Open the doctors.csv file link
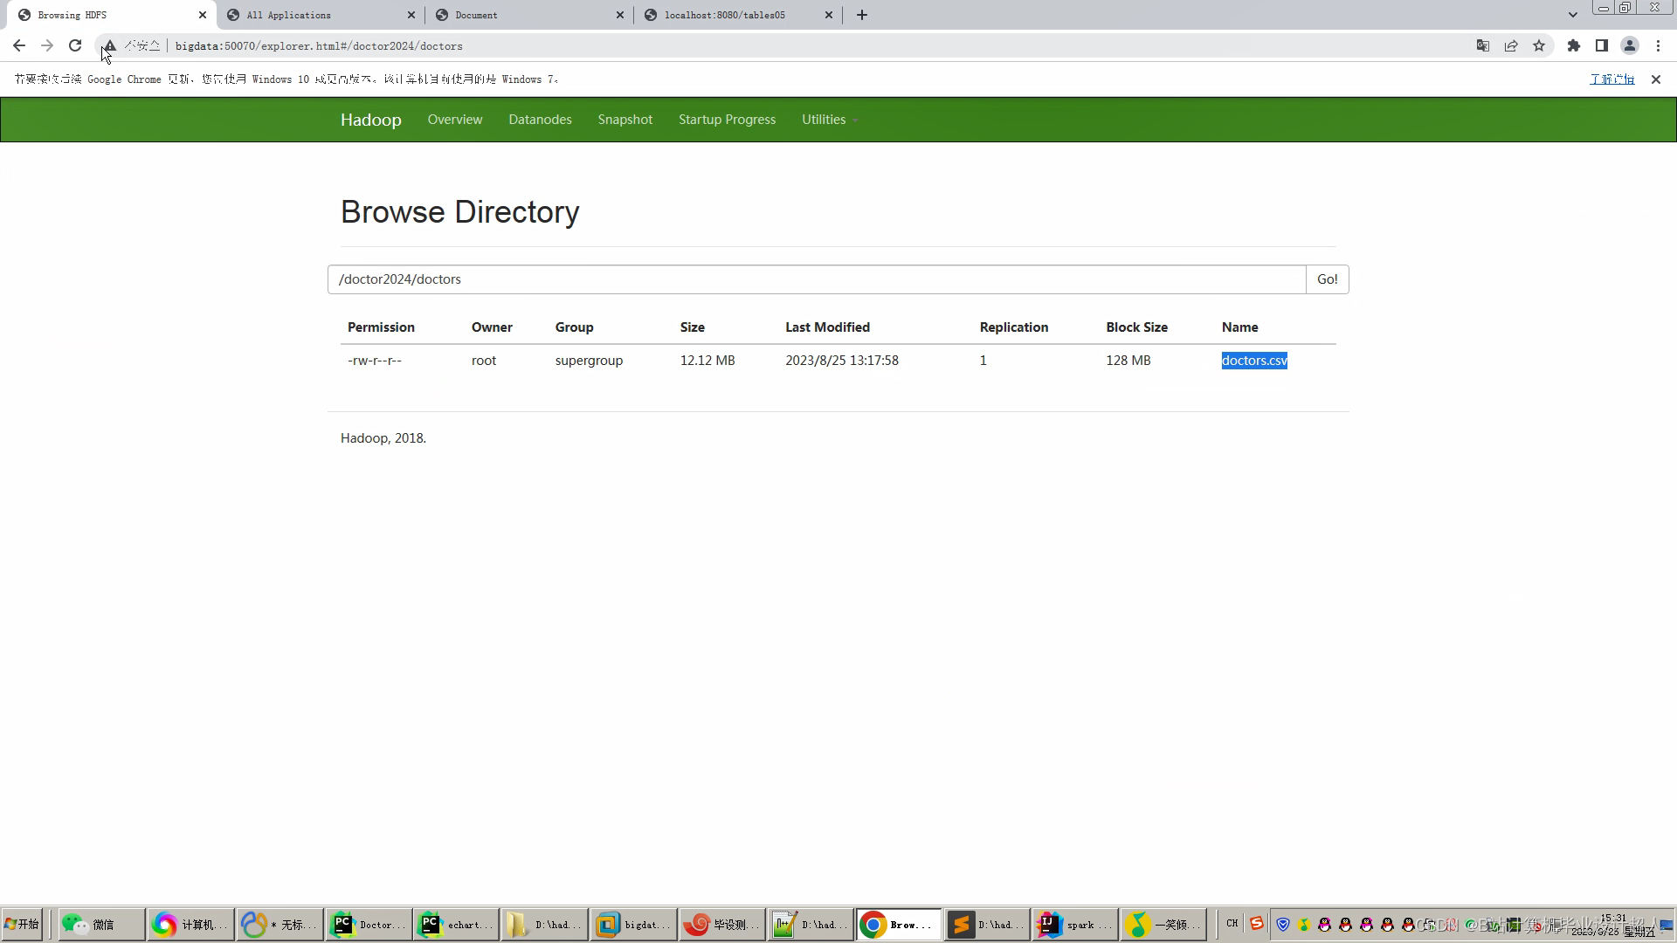This screenshot has height=943, width=1677. 1253,361
